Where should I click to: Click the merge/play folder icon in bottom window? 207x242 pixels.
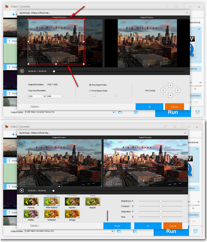[135, 231]
